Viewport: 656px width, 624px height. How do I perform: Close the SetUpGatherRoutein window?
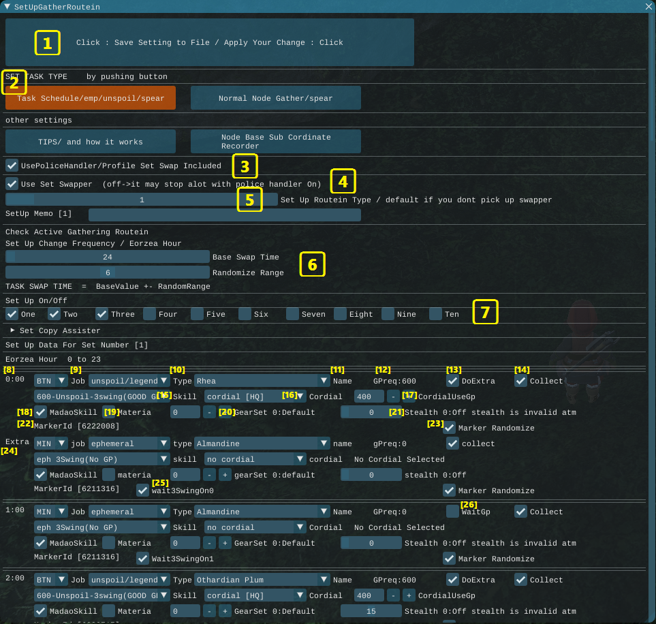coord(649,7)
